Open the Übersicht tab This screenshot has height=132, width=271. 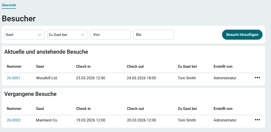click(9, 5)
